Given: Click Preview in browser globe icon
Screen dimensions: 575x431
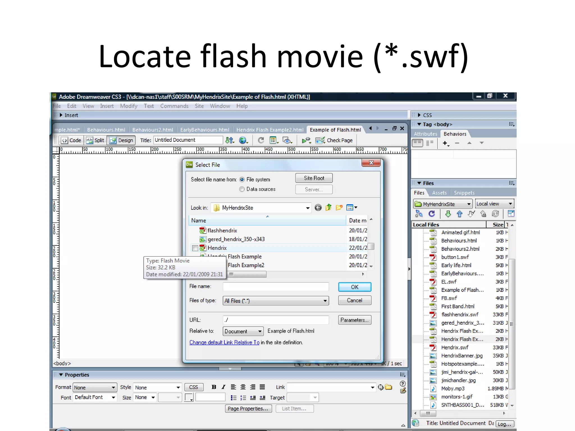Looking at the screenshot, I should pyautogui.click(x=243, y=140).
